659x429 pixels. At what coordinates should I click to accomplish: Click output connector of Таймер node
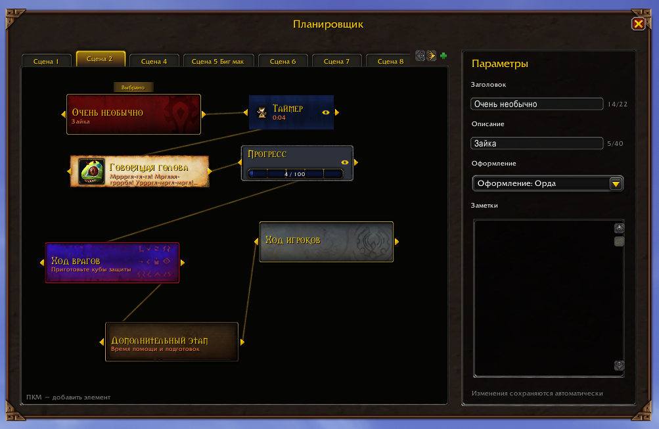point(337,112)
